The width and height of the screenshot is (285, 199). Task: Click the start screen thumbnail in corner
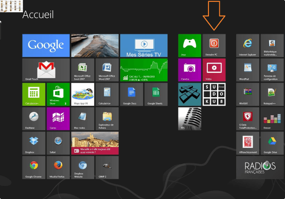coord(11,6)
